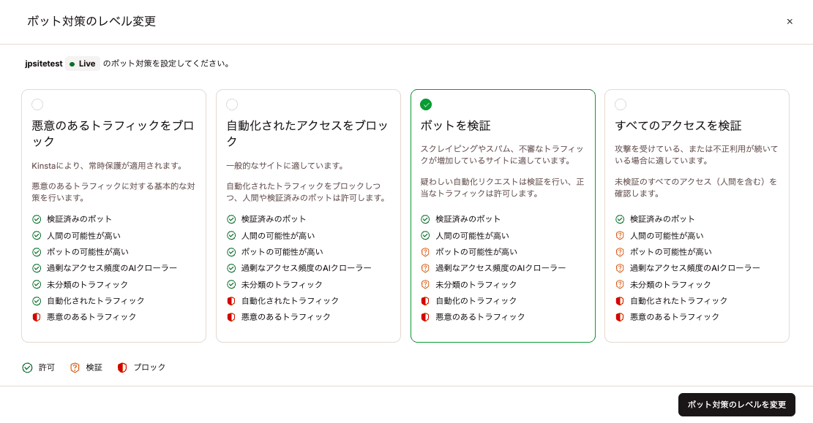Select the 悪意のあるトラフィックをブロック protection level
Viewport: 813px width, 423px height.
point(37,104)
